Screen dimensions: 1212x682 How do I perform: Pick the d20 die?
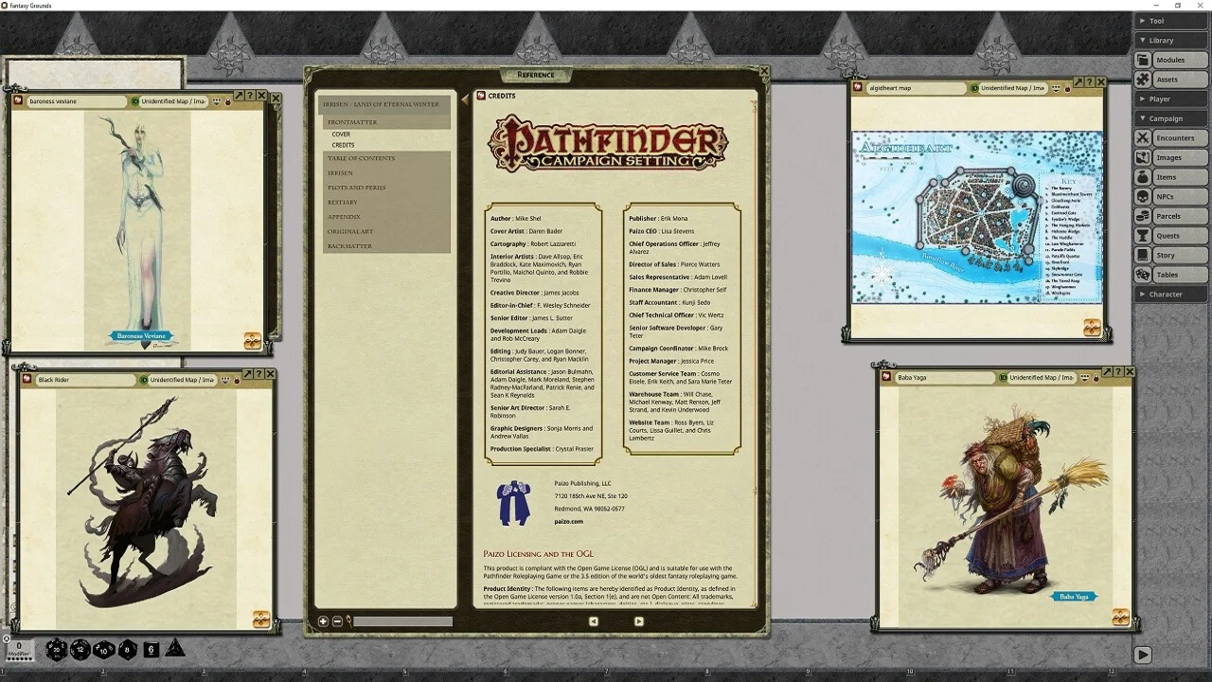(57, 649)
